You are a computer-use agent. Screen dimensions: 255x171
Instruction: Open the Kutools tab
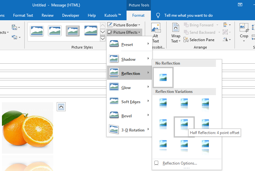tap(112, 15)
